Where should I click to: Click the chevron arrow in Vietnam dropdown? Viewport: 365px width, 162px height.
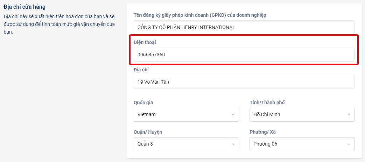tap(233, 115)
